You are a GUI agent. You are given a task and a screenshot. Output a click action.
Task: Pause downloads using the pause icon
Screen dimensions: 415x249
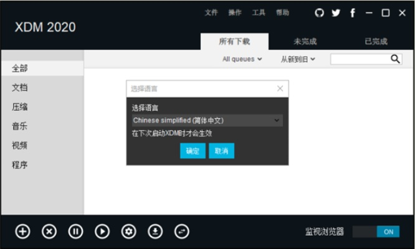tap(75, 232)
